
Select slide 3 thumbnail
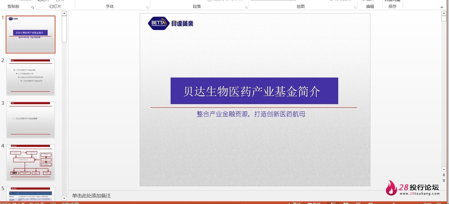31,120
